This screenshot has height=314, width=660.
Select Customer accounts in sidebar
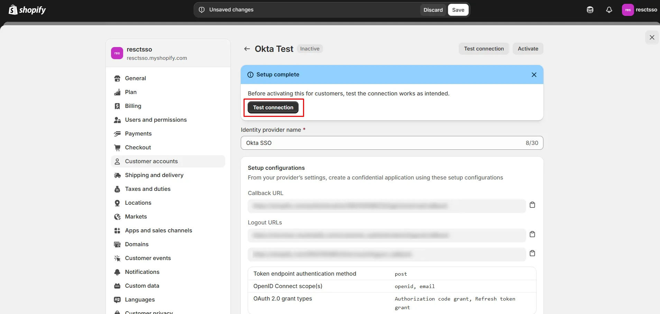(168, 161)
